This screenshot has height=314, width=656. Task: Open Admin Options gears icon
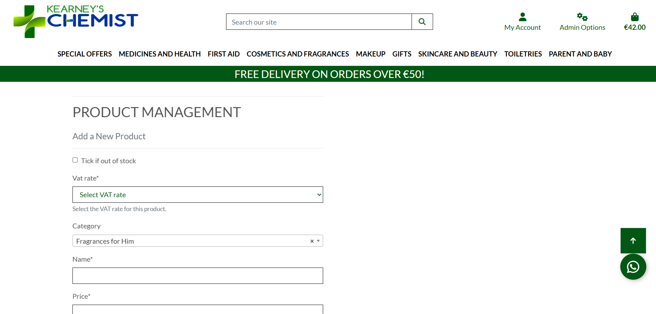point(582,17)
